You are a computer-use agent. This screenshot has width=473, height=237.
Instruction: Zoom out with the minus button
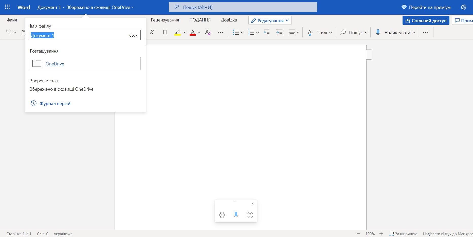coord(358,234)
